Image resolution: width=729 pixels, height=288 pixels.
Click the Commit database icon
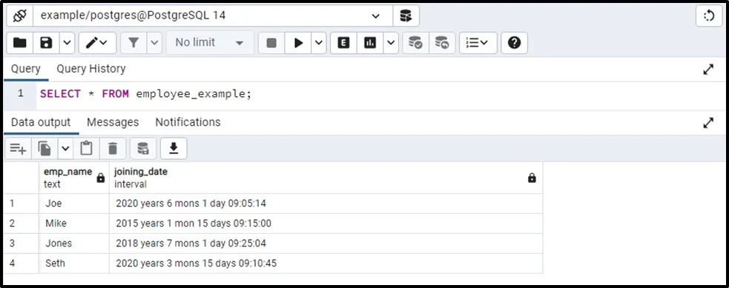pyautogui.click(x=415, y=43)
